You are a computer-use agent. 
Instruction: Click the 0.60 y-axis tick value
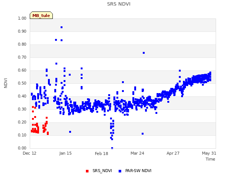click(22, 70)
